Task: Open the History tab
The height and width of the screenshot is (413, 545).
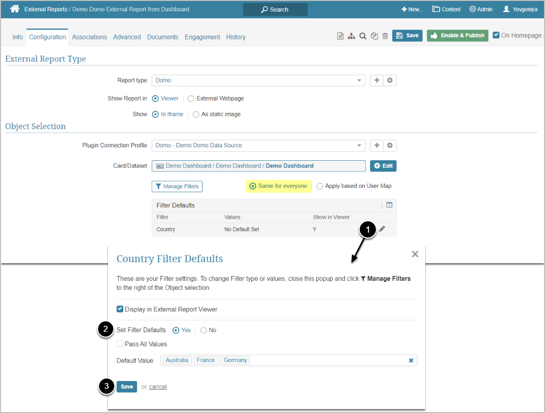Action: 236,37
